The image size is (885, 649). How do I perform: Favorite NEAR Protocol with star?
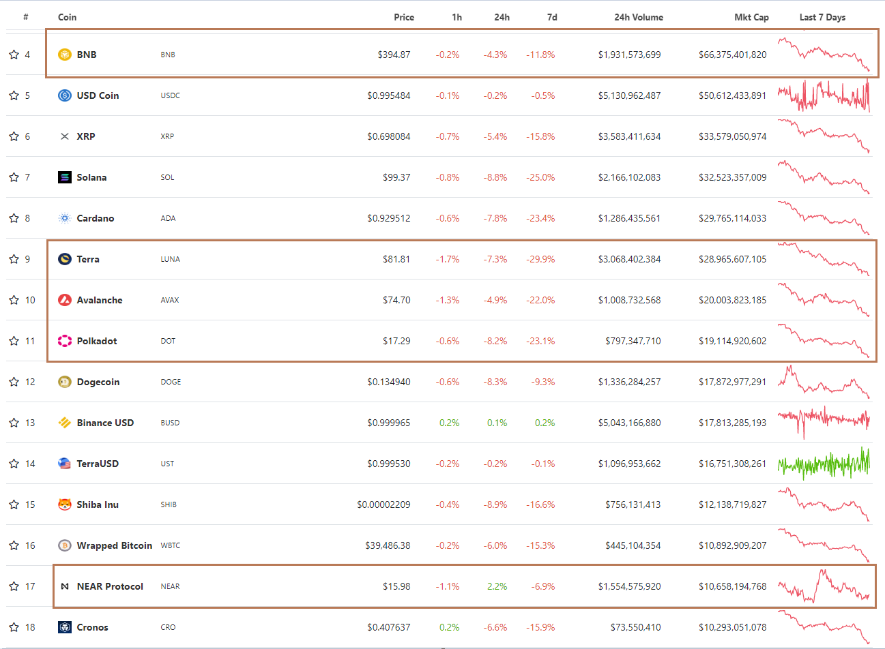(14, 586)
